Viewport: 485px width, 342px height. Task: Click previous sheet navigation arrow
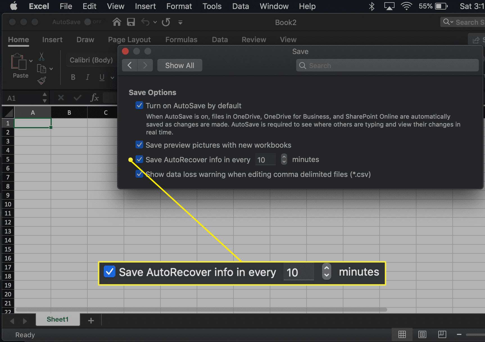(12, 321)
